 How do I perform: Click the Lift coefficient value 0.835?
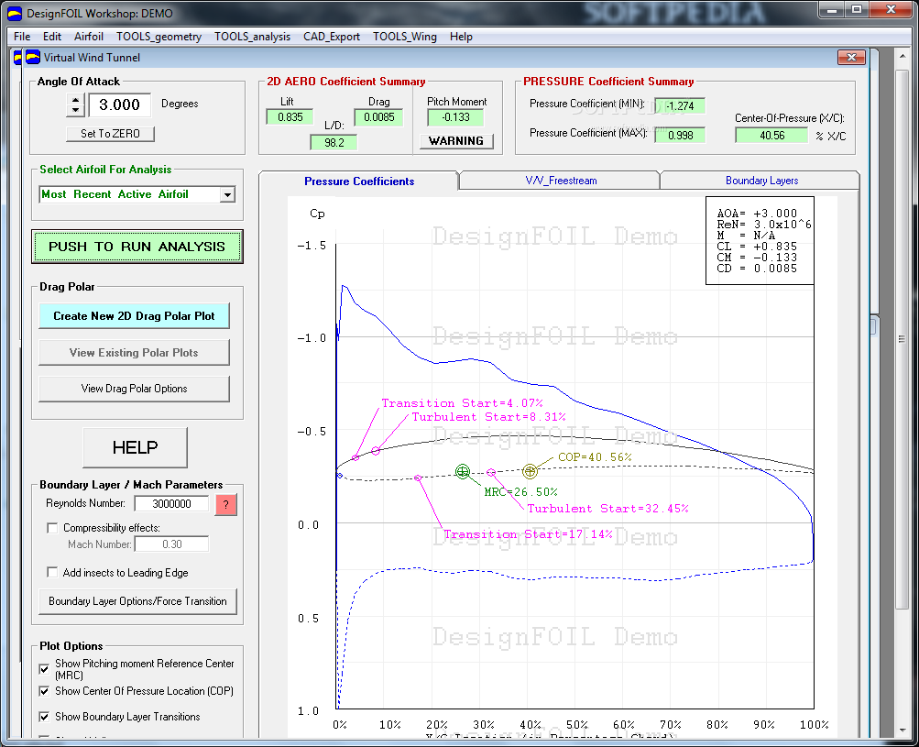(290, 117)
